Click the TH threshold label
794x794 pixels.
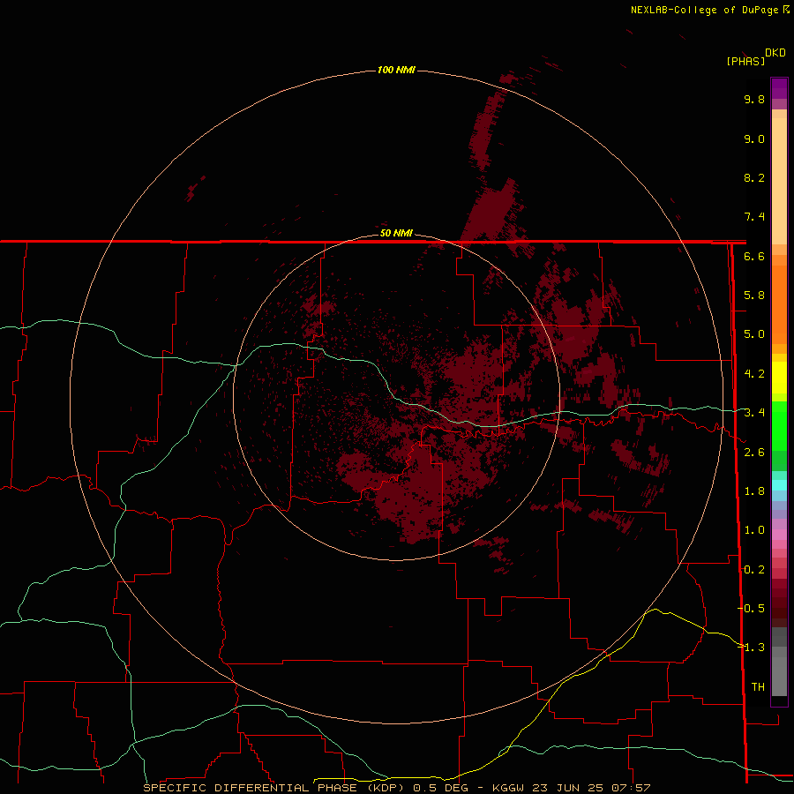pos(758,687)
